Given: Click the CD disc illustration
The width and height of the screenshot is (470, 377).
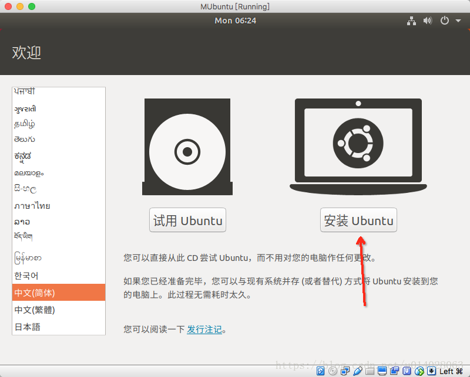Looking at the screenshot, I should pos(187,147).
